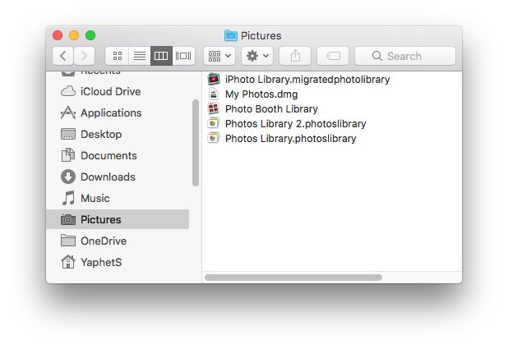Select Photos Library 2.photoslibrary file name
Viewport: 508px width, 349px height.
(x=295, y=124)
